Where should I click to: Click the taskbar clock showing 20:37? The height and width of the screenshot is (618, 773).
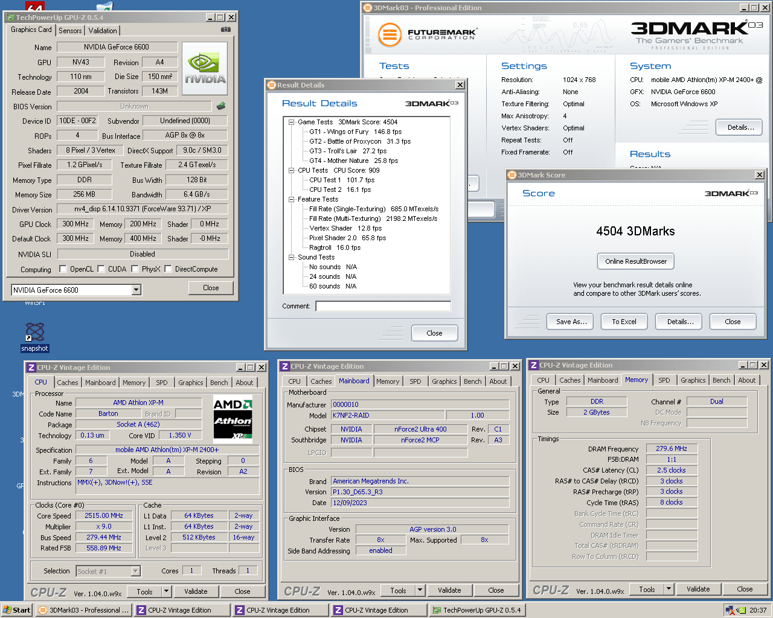pos(758,610)
